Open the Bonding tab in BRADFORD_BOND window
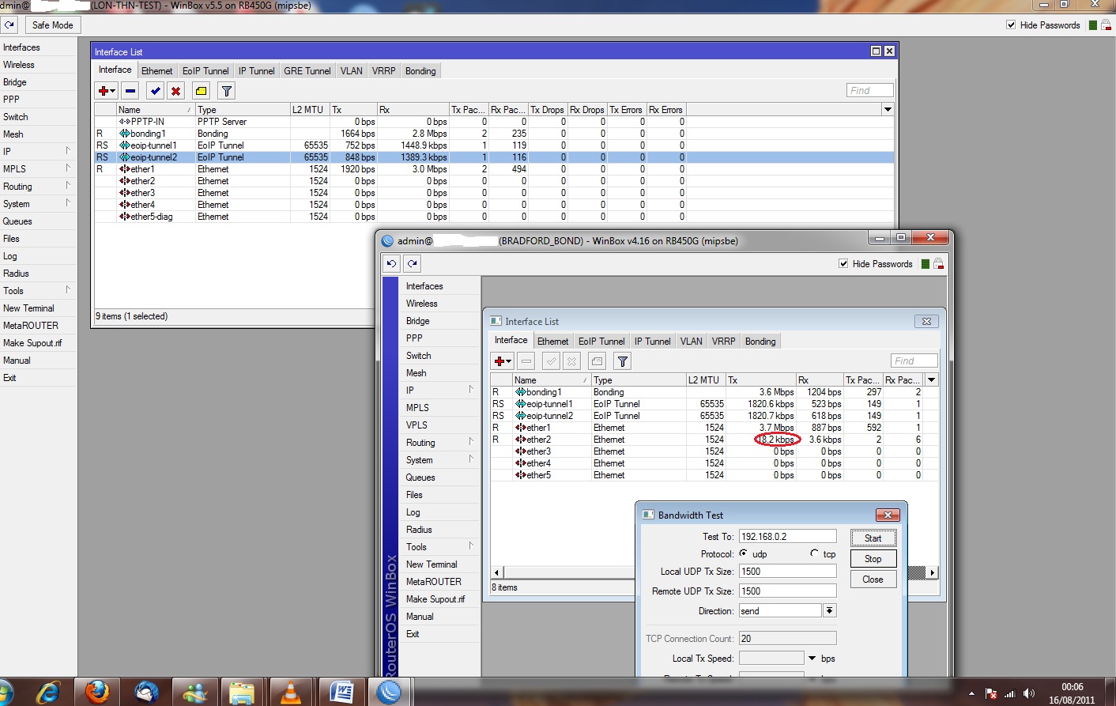This screenshot has height=706, width=1116. click(x=760, y=342)
